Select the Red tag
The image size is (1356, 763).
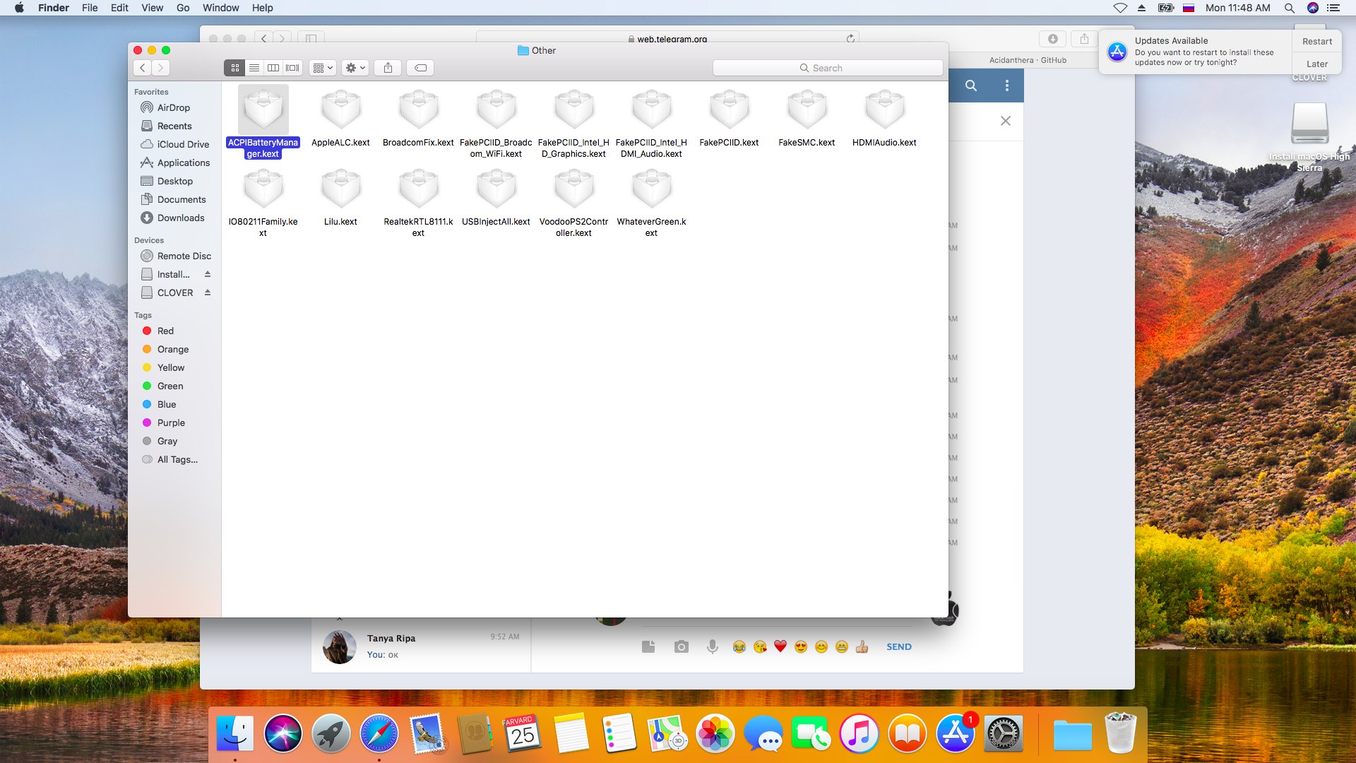tap(165, 331)
